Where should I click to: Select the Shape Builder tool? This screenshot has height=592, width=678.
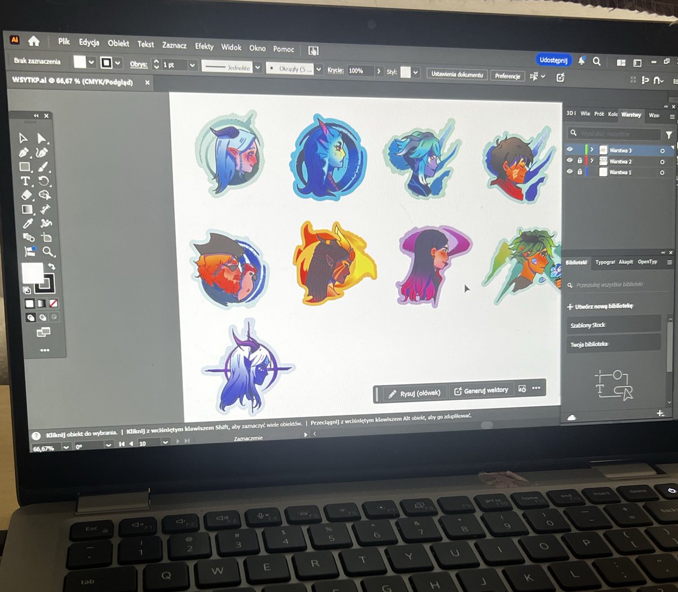tap(45, 195)
